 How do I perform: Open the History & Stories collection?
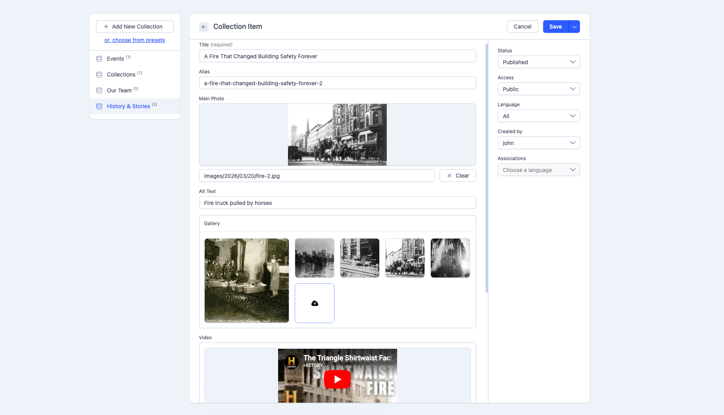pyautogui.click(x=128, y=106)
